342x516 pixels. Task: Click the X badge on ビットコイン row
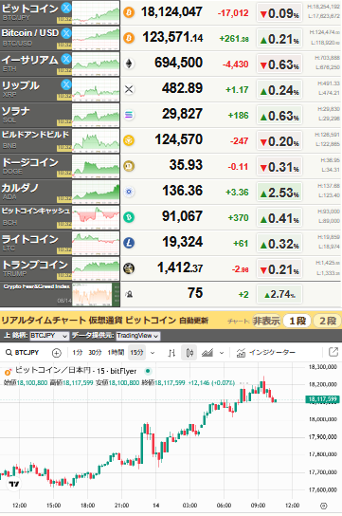(66, 8)
